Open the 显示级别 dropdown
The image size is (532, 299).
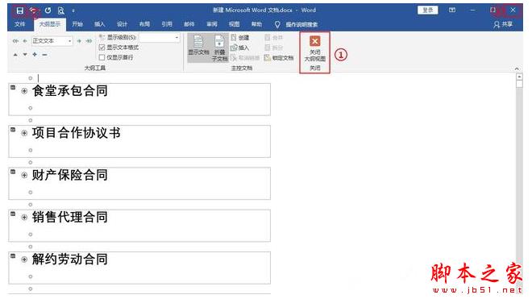177,37
